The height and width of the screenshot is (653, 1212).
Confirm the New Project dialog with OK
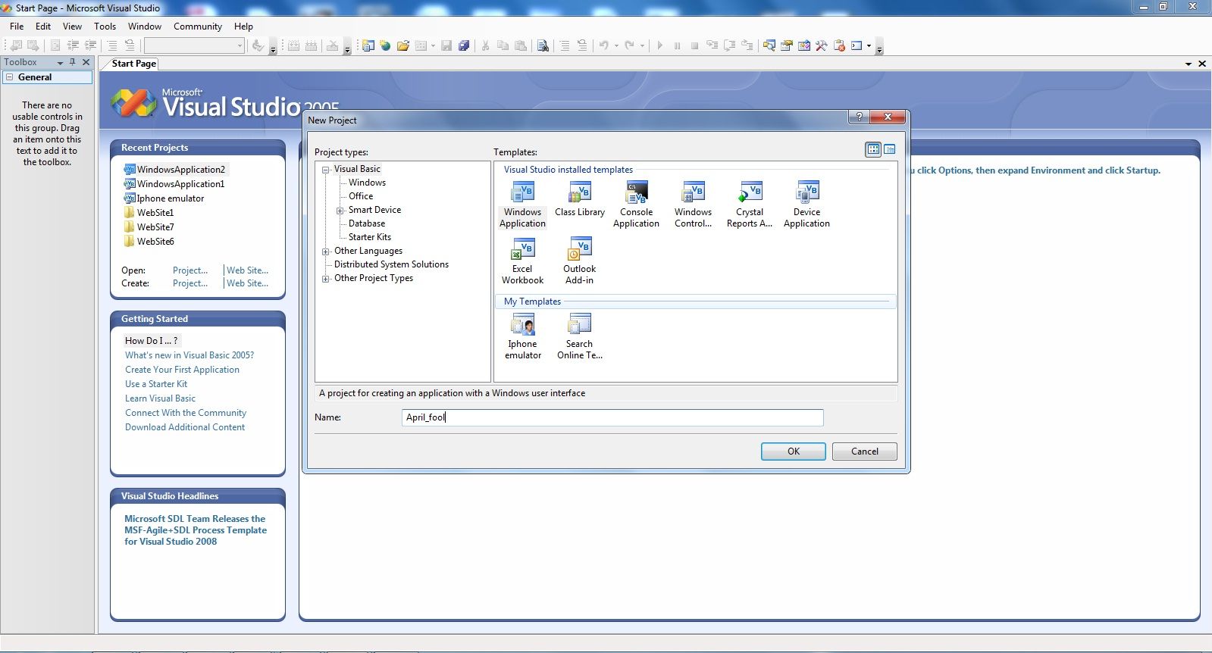[x=793, y=451]
